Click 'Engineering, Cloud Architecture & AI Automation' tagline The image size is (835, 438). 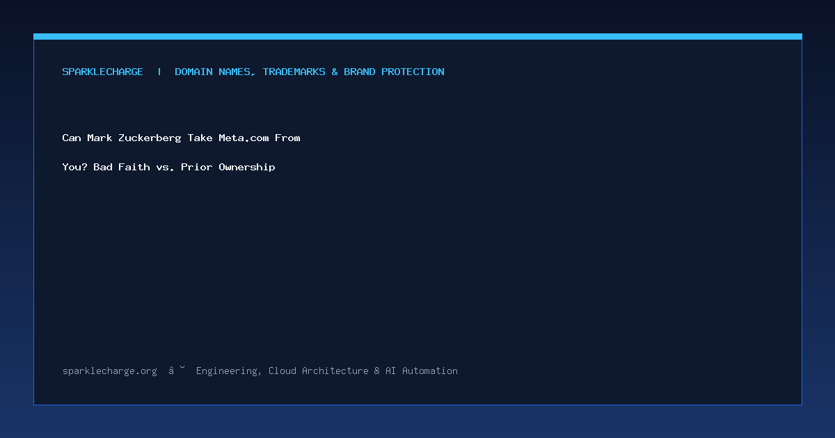click(x=327, y=371)
